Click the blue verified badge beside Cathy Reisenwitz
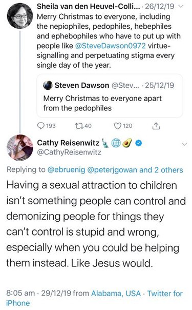Screen dimensions: 192x310 (139, 143)
